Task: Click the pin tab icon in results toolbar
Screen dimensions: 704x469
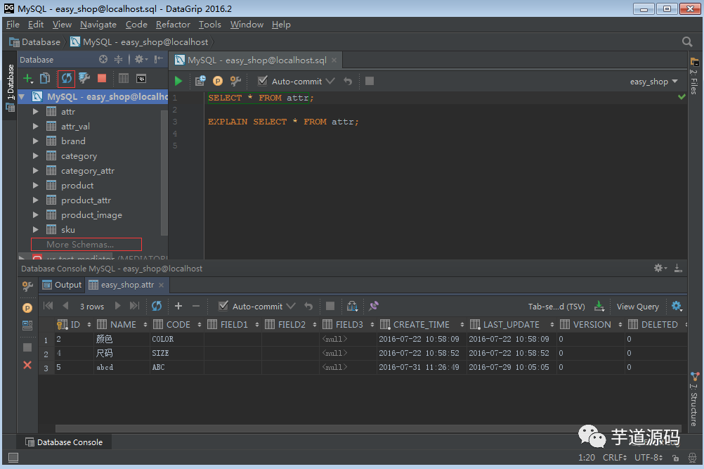Action: (x=374, y=306)
